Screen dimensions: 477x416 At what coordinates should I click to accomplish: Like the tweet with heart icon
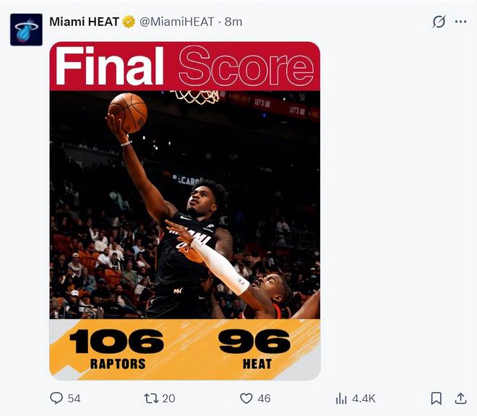[x=246, y=398]
